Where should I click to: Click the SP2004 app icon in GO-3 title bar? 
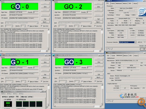pos(53,55)
